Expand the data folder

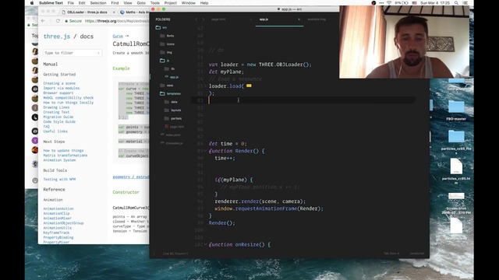coord(171,102)
